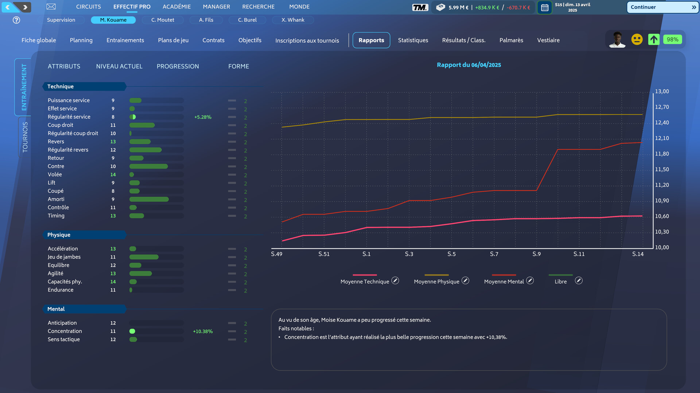The height and width of the screenshot is (393, 700).
Task: Switch to the Statistiques tab
Action: point(413,40)
